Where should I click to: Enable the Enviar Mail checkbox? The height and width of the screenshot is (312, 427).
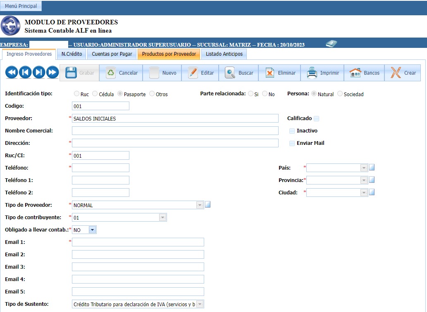pos(292,143)
